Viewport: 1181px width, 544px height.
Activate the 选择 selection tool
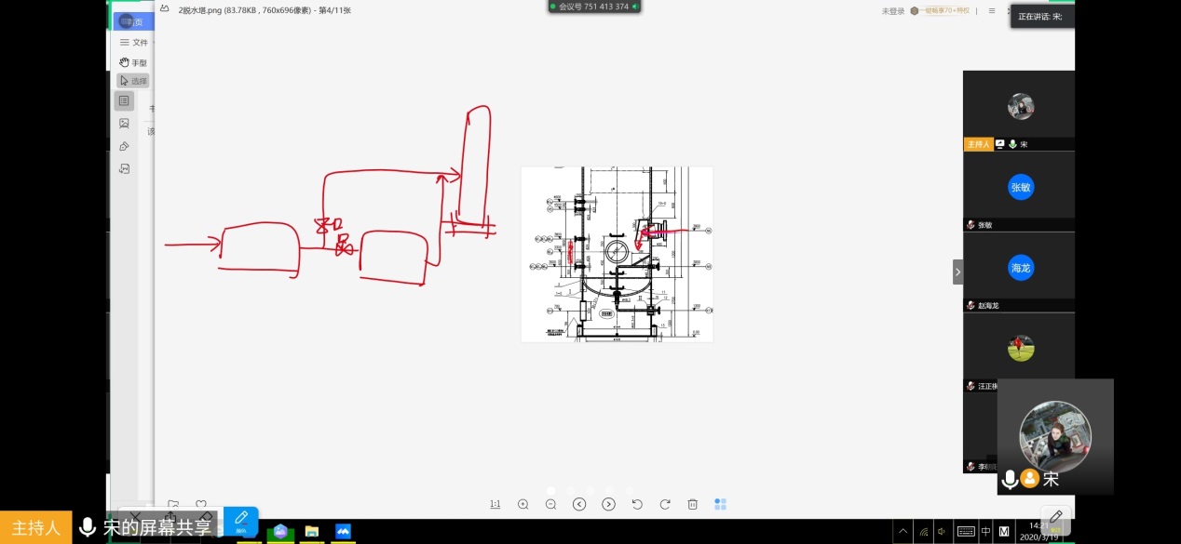click(x=132, y=81)
